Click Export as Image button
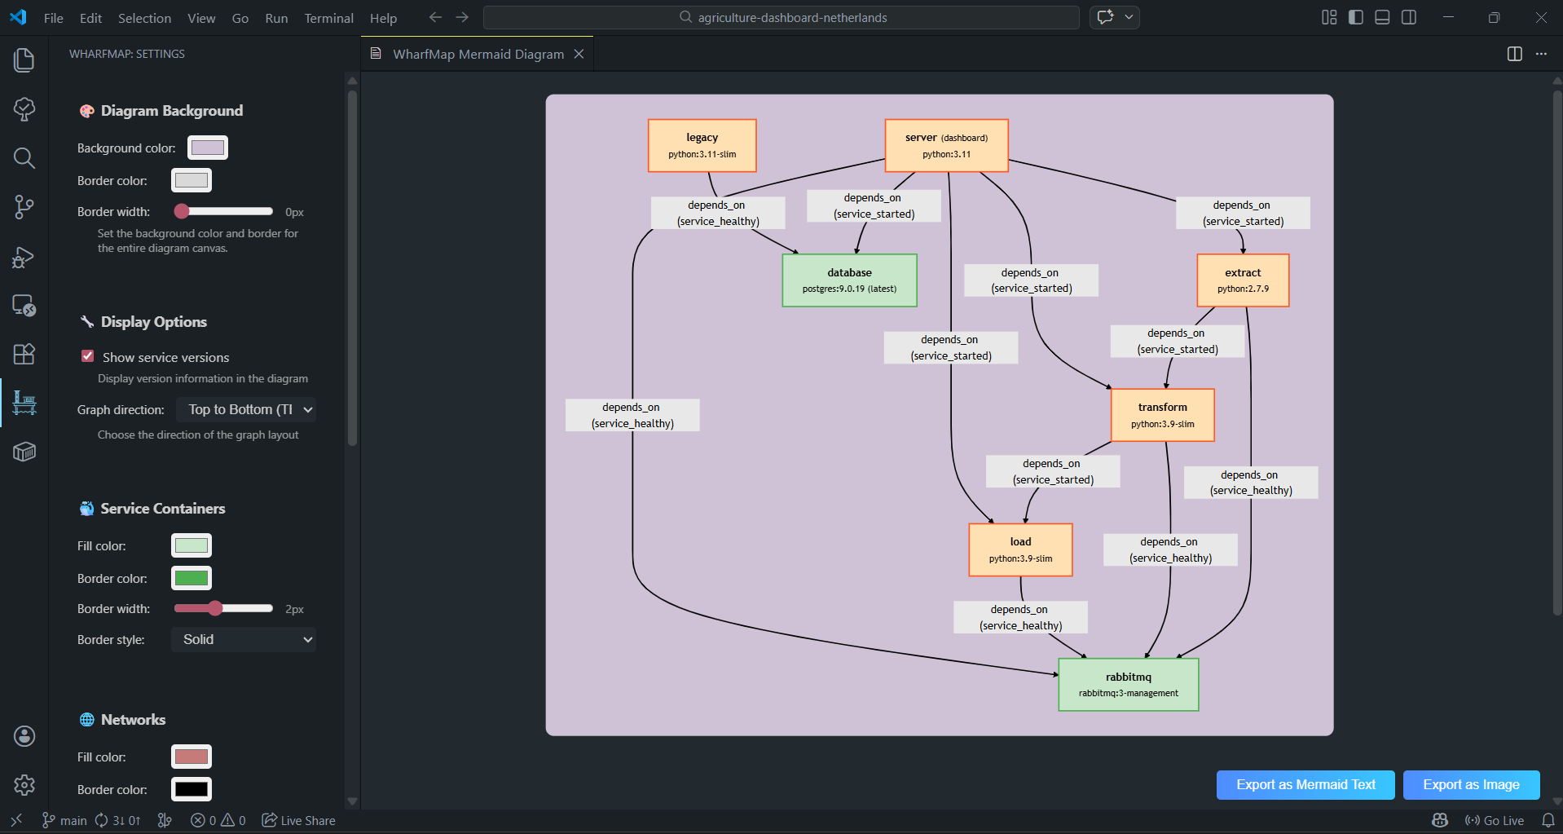 click(1470, 784)
